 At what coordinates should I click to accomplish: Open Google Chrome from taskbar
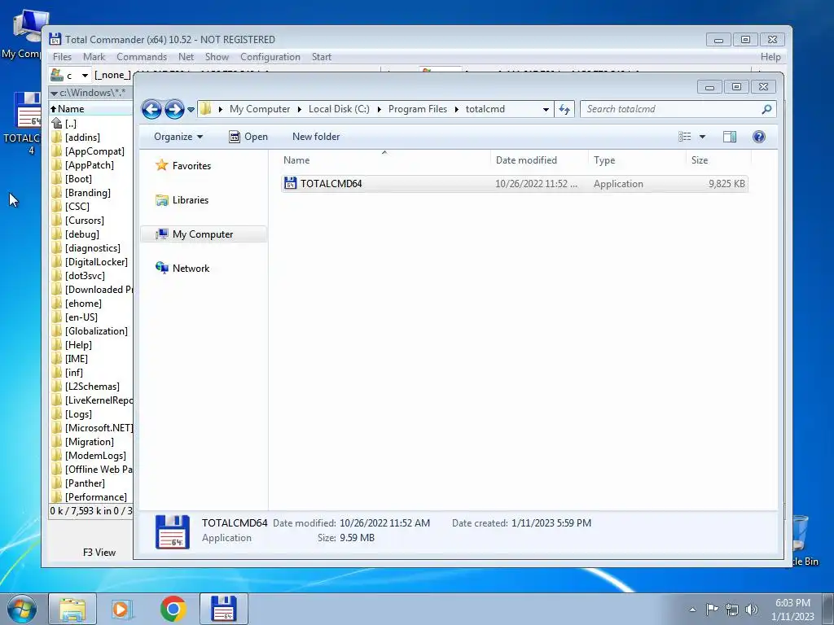pos(173,609)
